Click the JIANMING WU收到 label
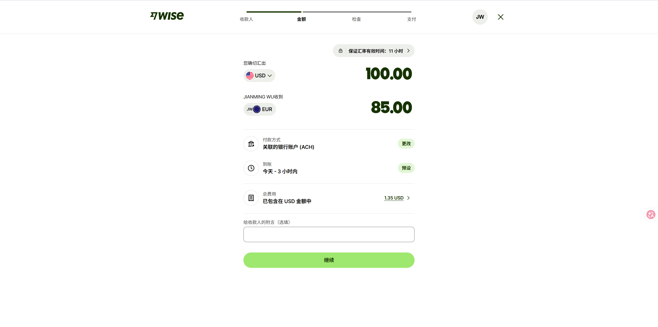658x327 pixels. click(x=263, y=97)
